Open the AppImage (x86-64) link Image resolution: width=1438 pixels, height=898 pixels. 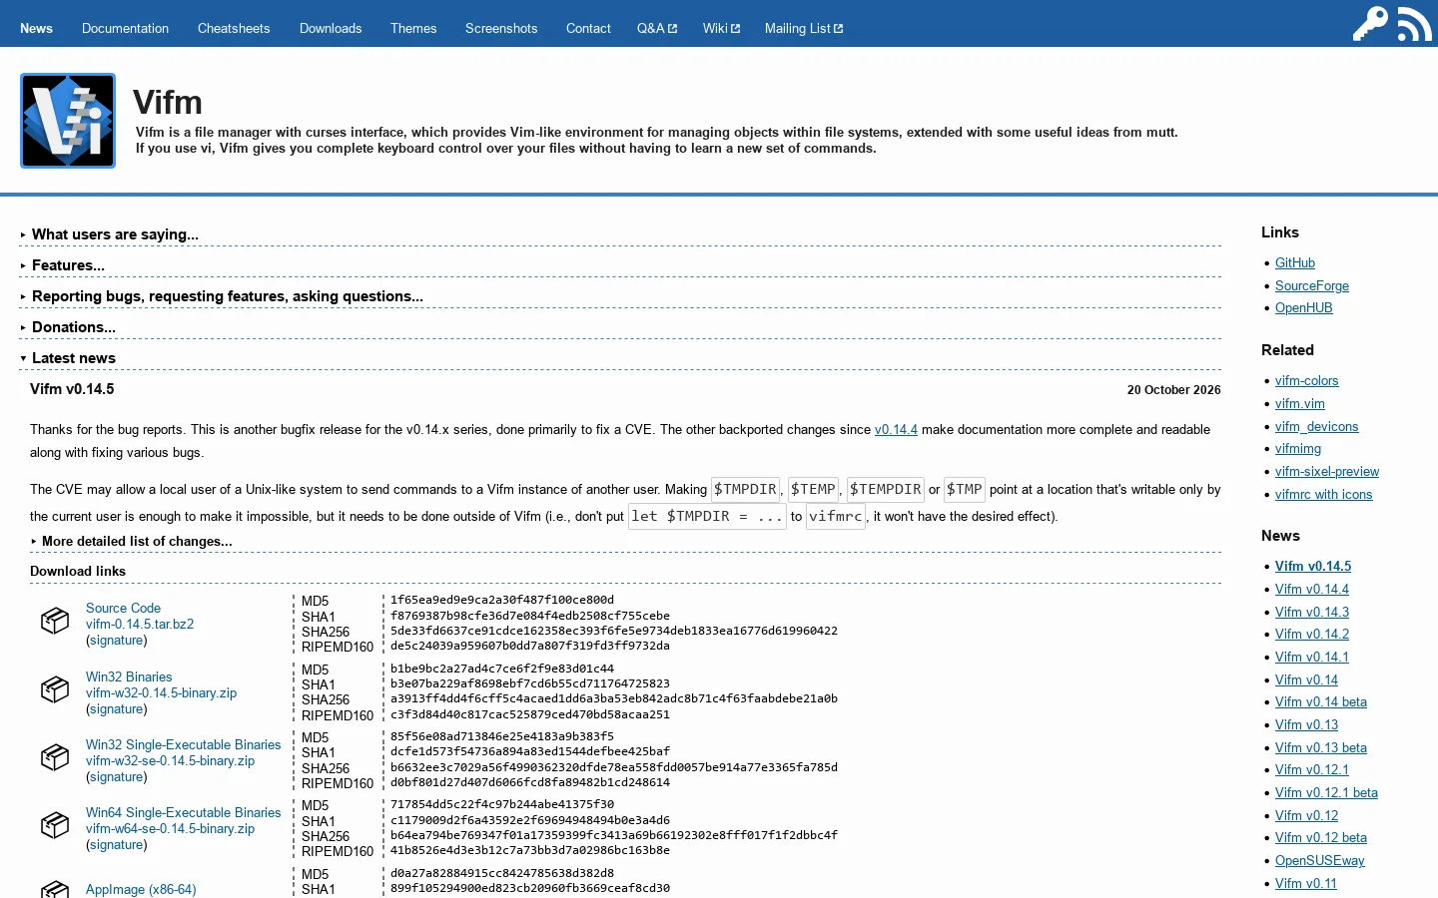tap(141, 889)
